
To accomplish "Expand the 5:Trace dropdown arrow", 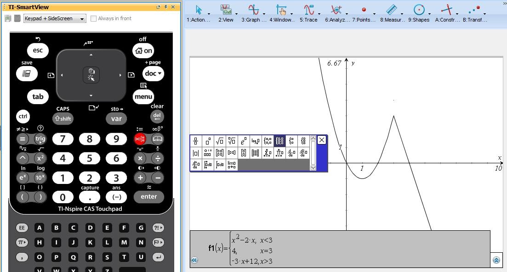I will [319, 14].
